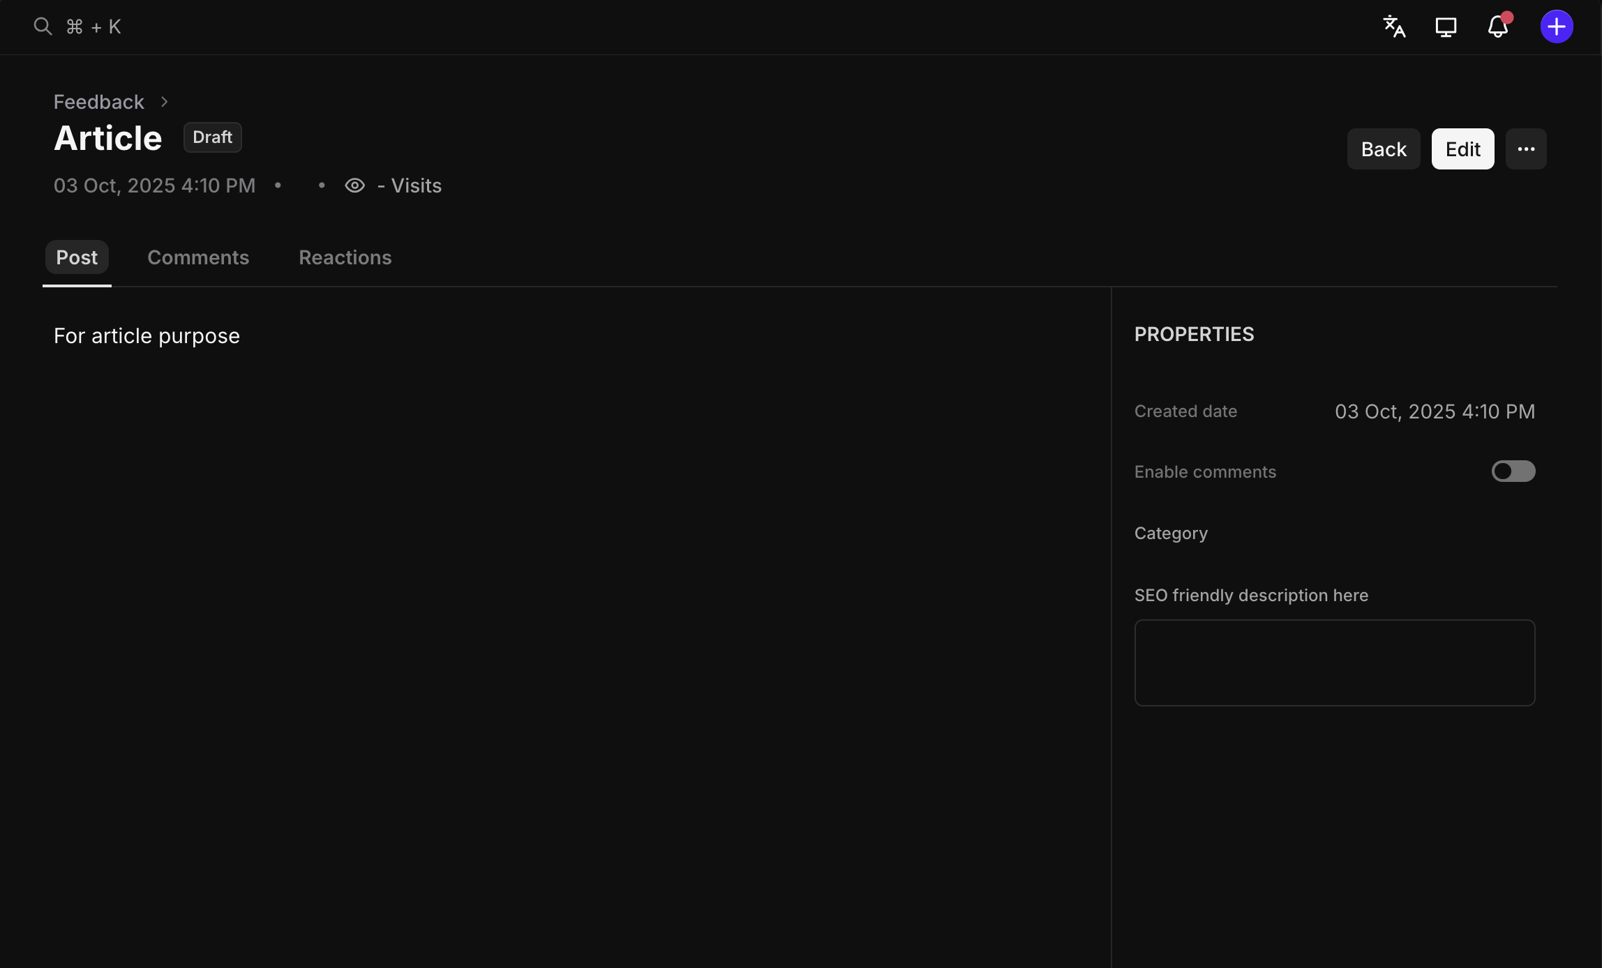Open the notifications bell
1602x968 pixels.
click(1498, 27)
